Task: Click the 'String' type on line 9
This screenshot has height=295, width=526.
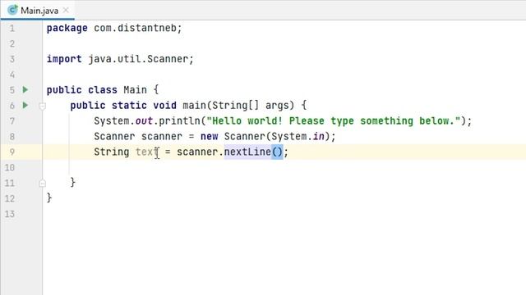Action: (112, 152)
